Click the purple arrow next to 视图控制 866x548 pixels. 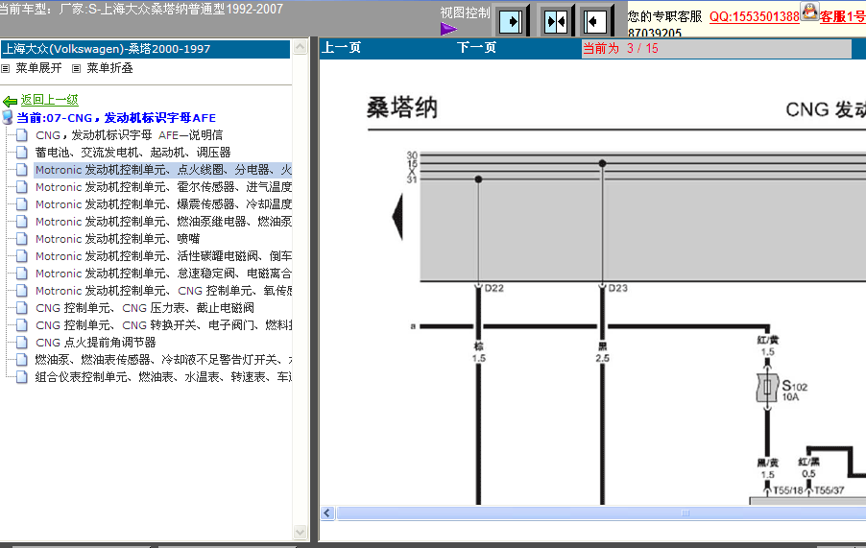[x=448, y=29]
